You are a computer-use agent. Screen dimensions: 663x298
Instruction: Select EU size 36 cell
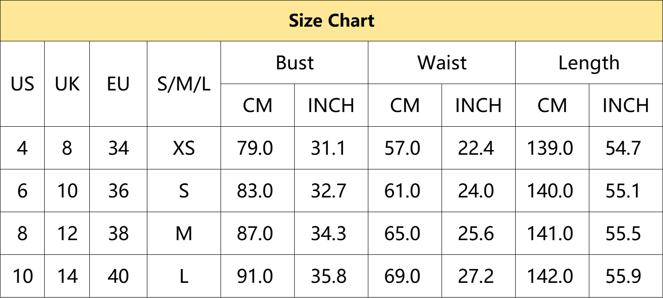(118, 191)
